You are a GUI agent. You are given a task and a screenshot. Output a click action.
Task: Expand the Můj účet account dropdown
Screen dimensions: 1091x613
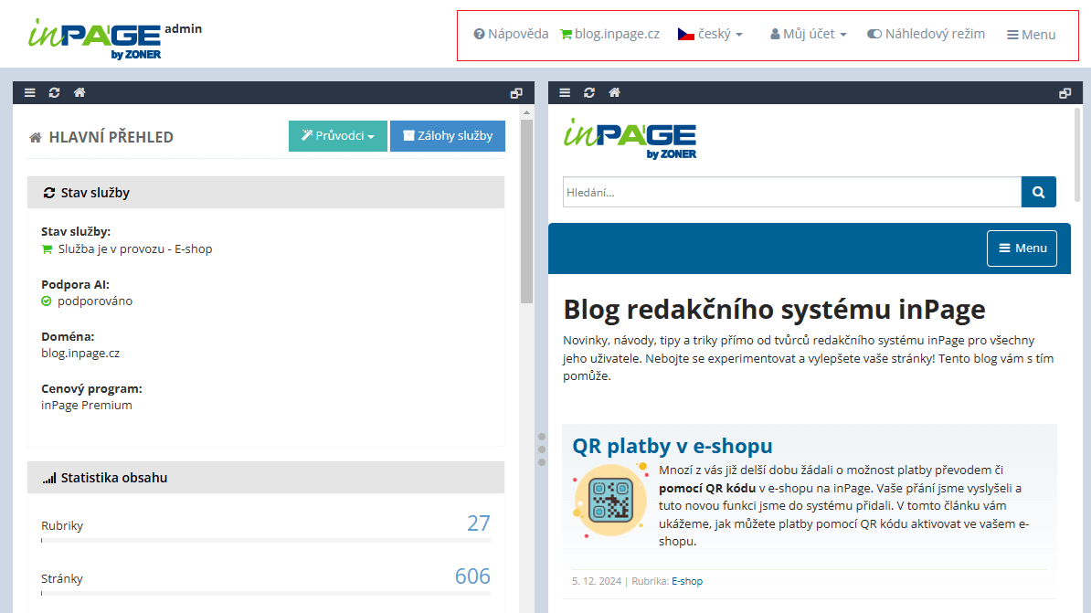click(809, 34)
